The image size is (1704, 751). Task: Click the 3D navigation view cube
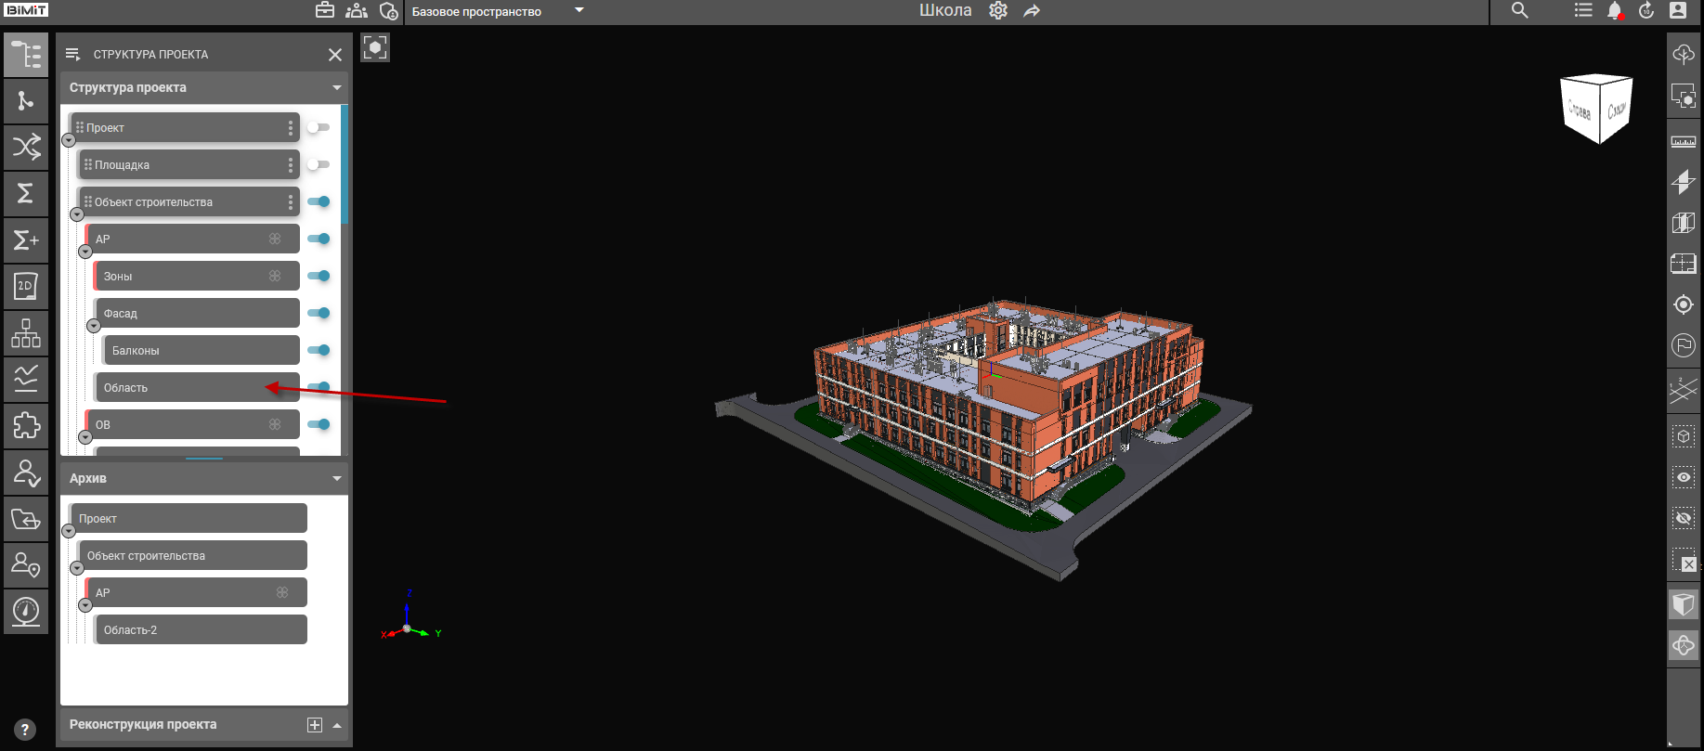[x=1595, y=109]
